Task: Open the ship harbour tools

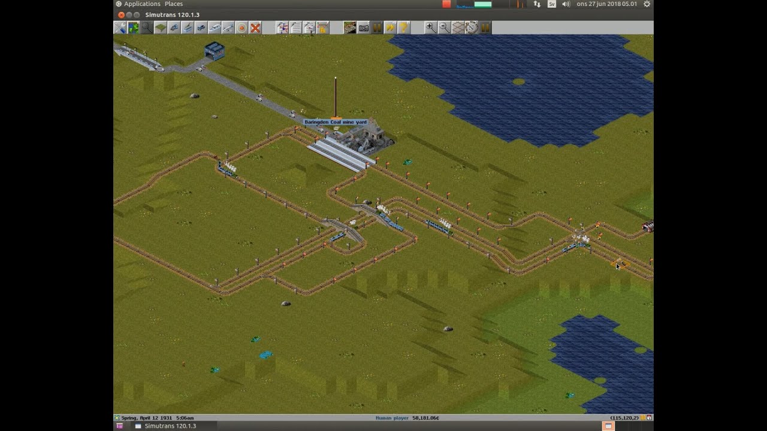Action: [x=215, y=28]
